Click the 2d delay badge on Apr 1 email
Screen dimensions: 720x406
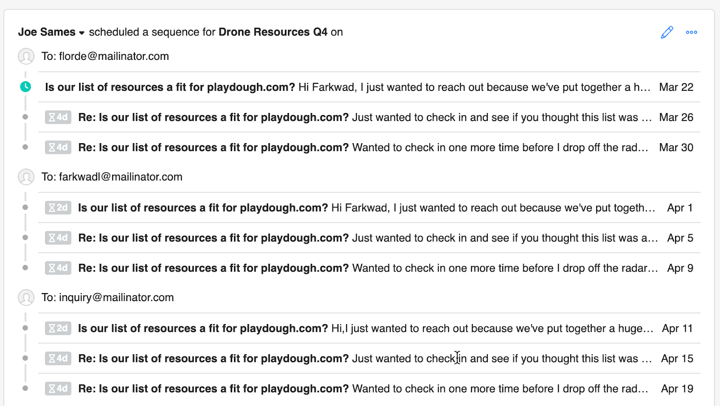[x=58, y=208]
